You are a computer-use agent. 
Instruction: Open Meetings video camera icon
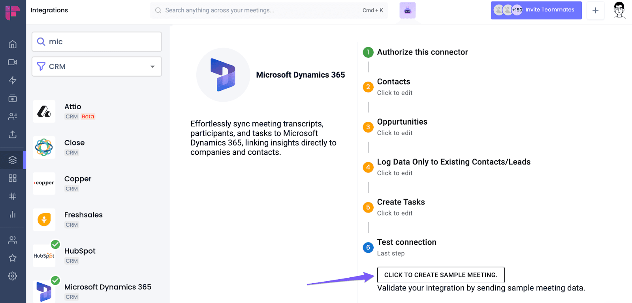(13, 62)
